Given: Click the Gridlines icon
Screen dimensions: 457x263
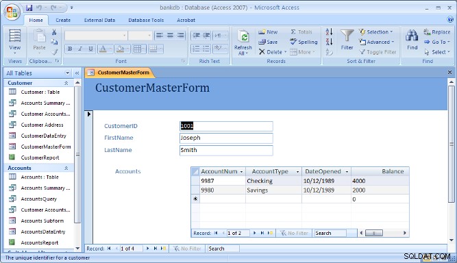Looking at the screenshot, I should (x=137, y=49).
